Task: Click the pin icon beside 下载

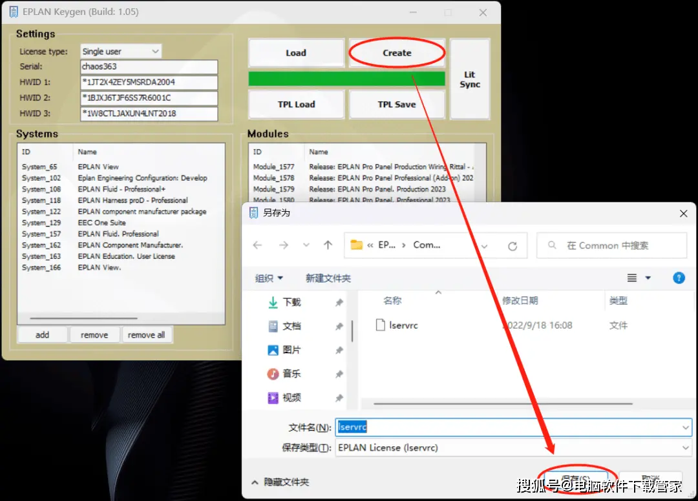Action: 339,302
